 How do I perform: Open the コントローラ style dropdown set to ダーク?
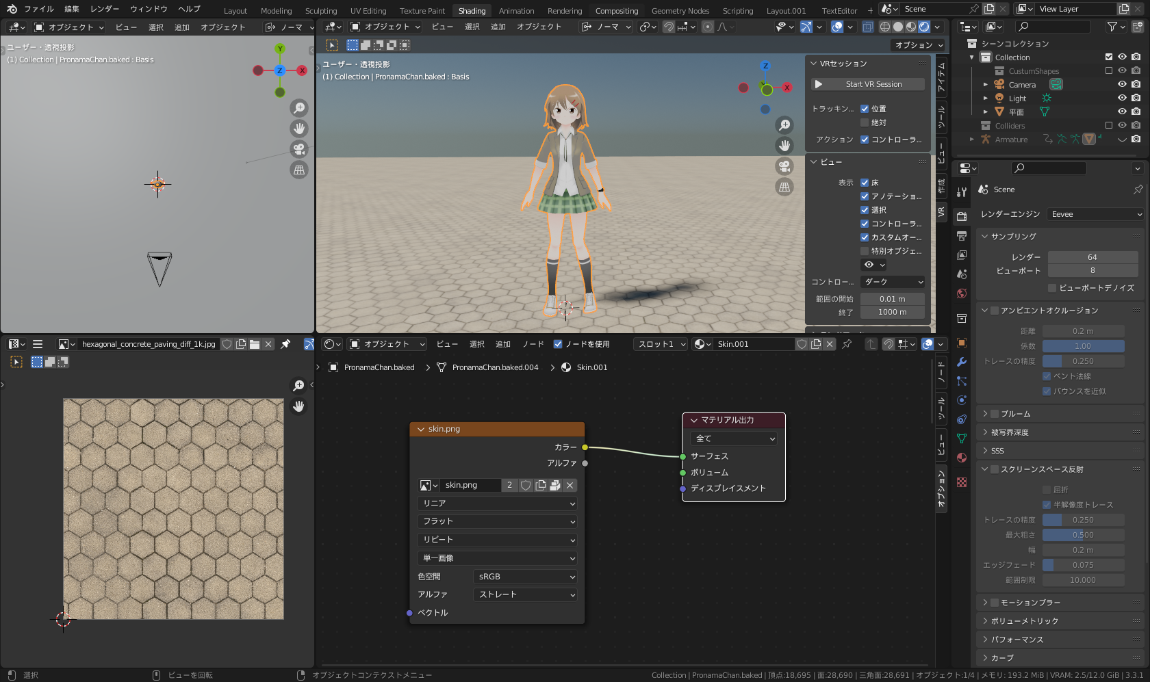[x=893, y=281]
